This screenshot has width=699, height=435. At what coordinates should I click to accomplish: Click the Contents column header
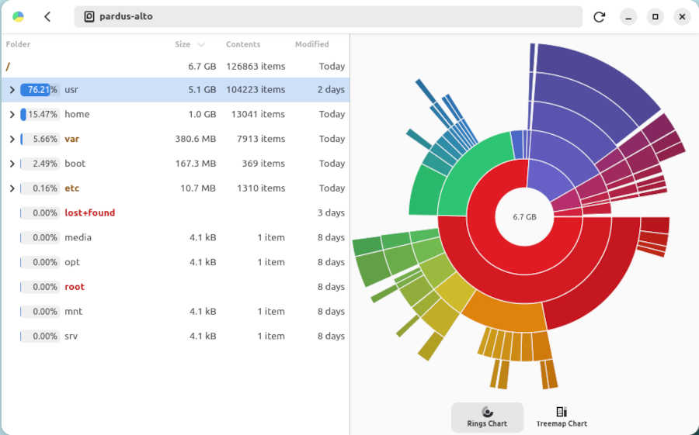tap(243, 44)
